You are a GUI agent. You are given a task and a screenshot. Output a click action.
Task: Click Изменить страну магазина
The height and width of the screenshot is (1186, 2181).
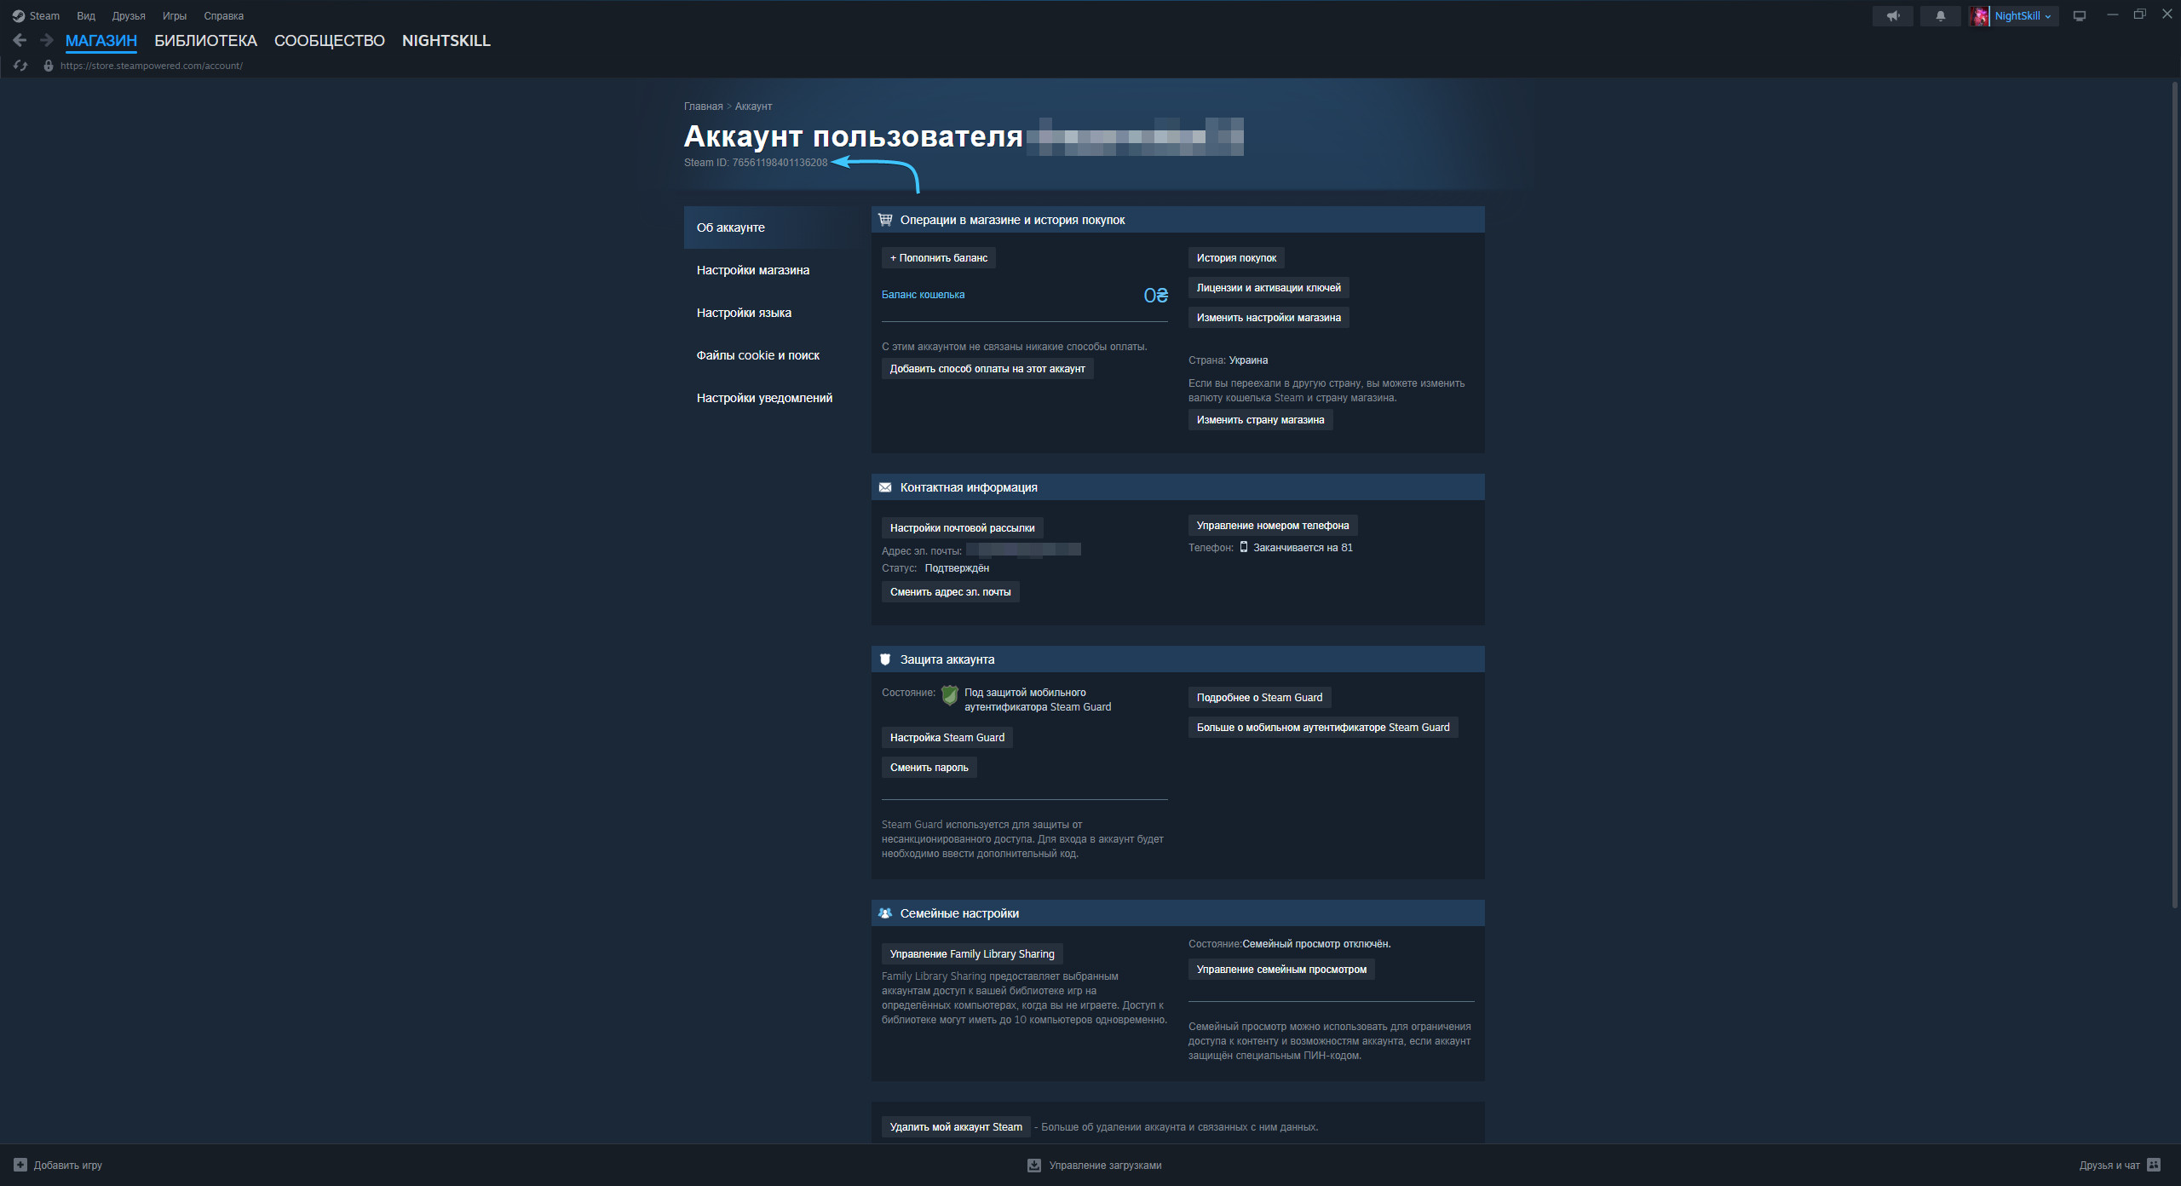[x=1260, y=420]
